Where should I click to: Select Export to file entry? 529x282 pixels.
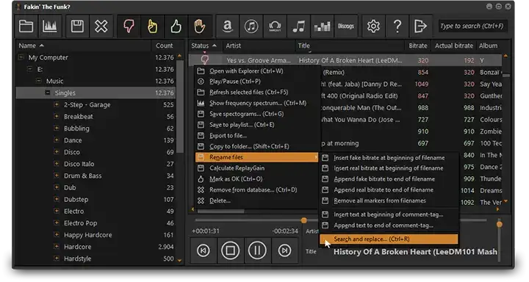tap(257, 136)
